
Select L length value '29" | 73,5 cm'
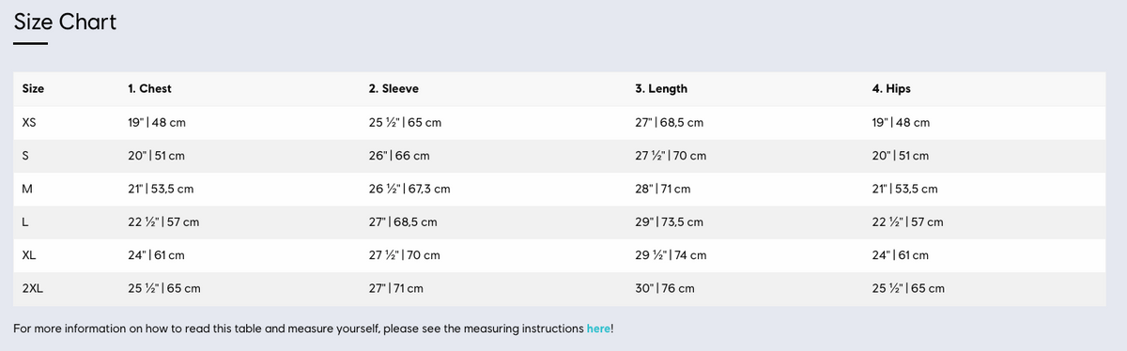(670, 222)
